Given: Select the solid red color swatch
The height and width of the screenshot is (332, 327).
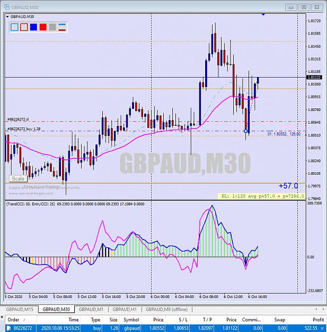Looking at the screenshot, I should click(x=43, y=27).
